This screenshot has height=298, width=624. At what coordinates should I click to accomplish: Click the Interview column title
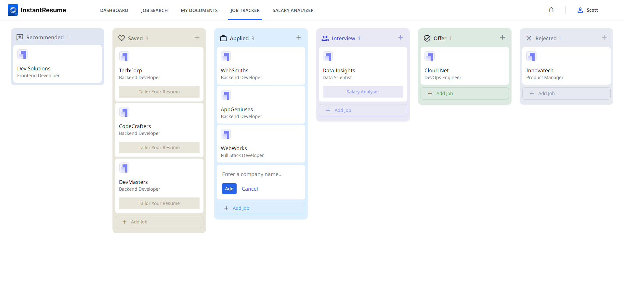tap(343, 38)
